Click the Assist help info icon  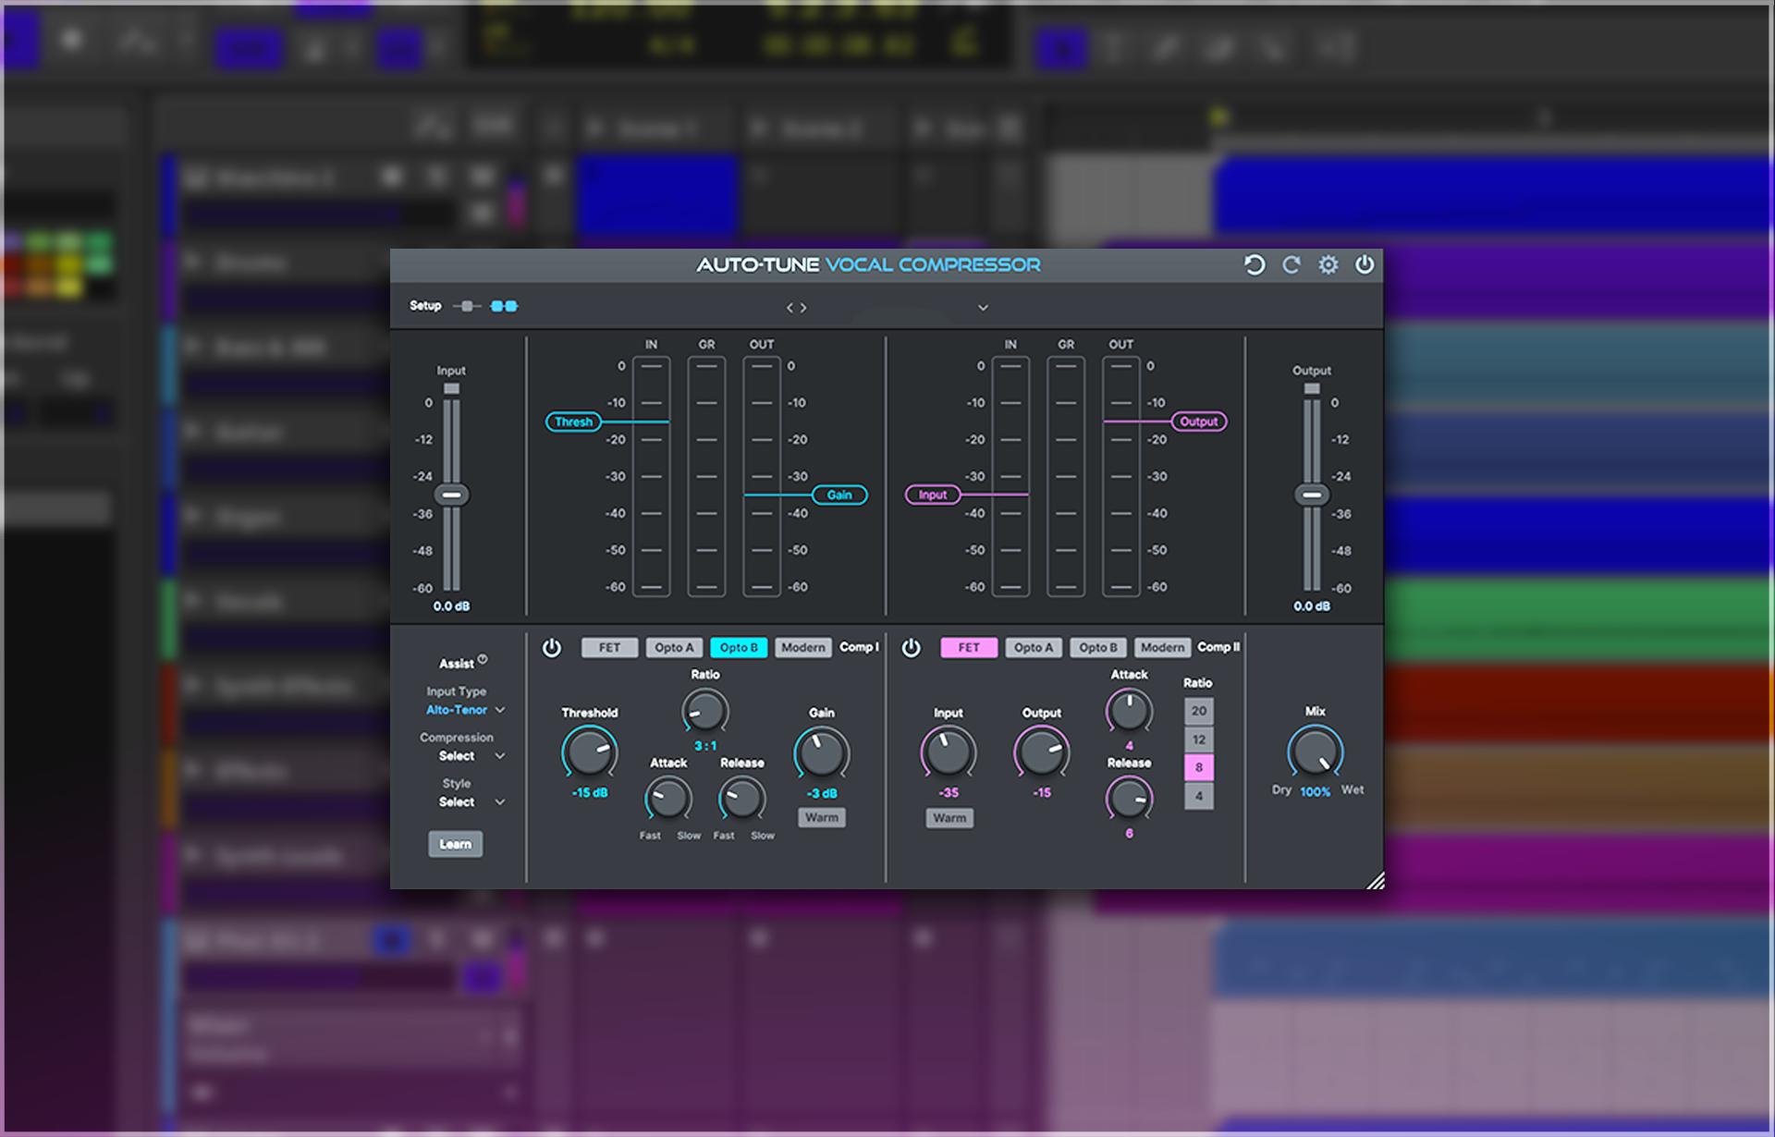[483, 659]
